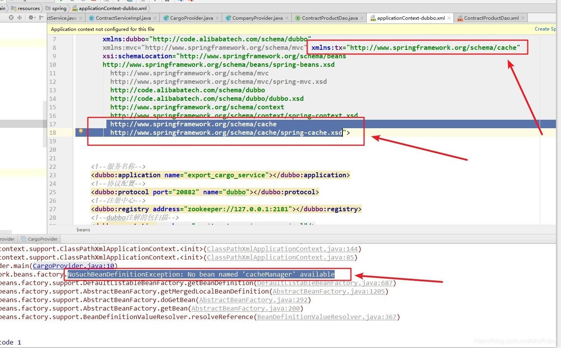This screenshot has height=348, width=561.
Task: Open AbstractBeanFactory.java:1205 stack link
Action: pyautogui.click(x=329, y=292)
